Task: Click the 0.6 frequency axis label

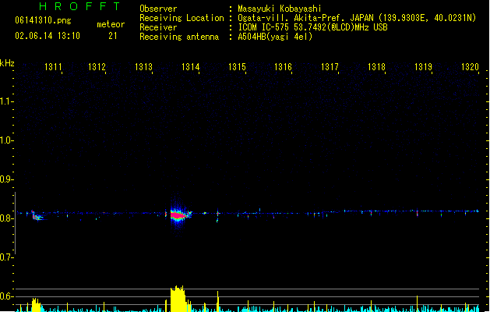Action: [x=6, y=296]
